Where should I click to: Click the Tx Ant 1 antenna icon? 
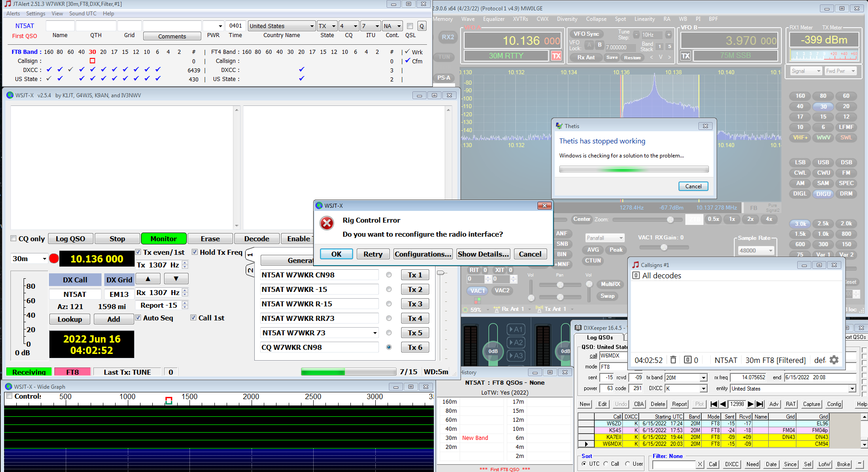tap(539, 309)
